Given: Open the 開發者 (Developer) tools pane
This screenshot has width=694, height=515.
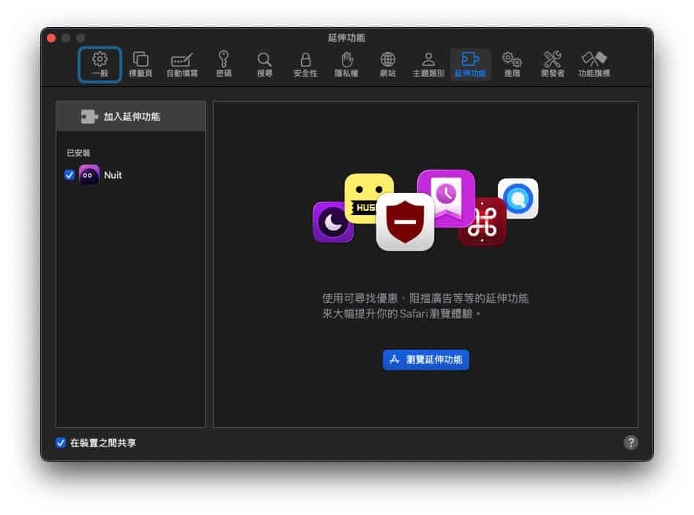Looking at the screenshot, I should coord(553,64).
